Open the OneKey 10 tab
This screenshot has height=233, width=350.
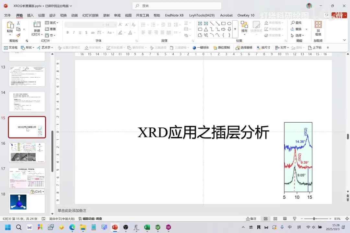tap(246, 15)
